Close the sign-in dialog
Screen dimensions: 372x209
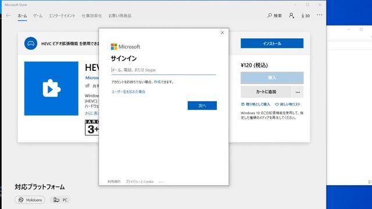coord(222,33)
